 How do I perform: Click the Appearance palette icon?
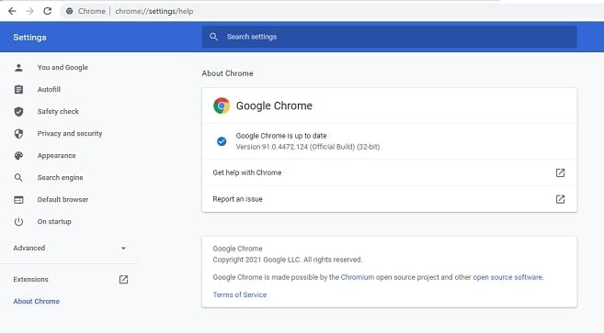pos(18,155)
